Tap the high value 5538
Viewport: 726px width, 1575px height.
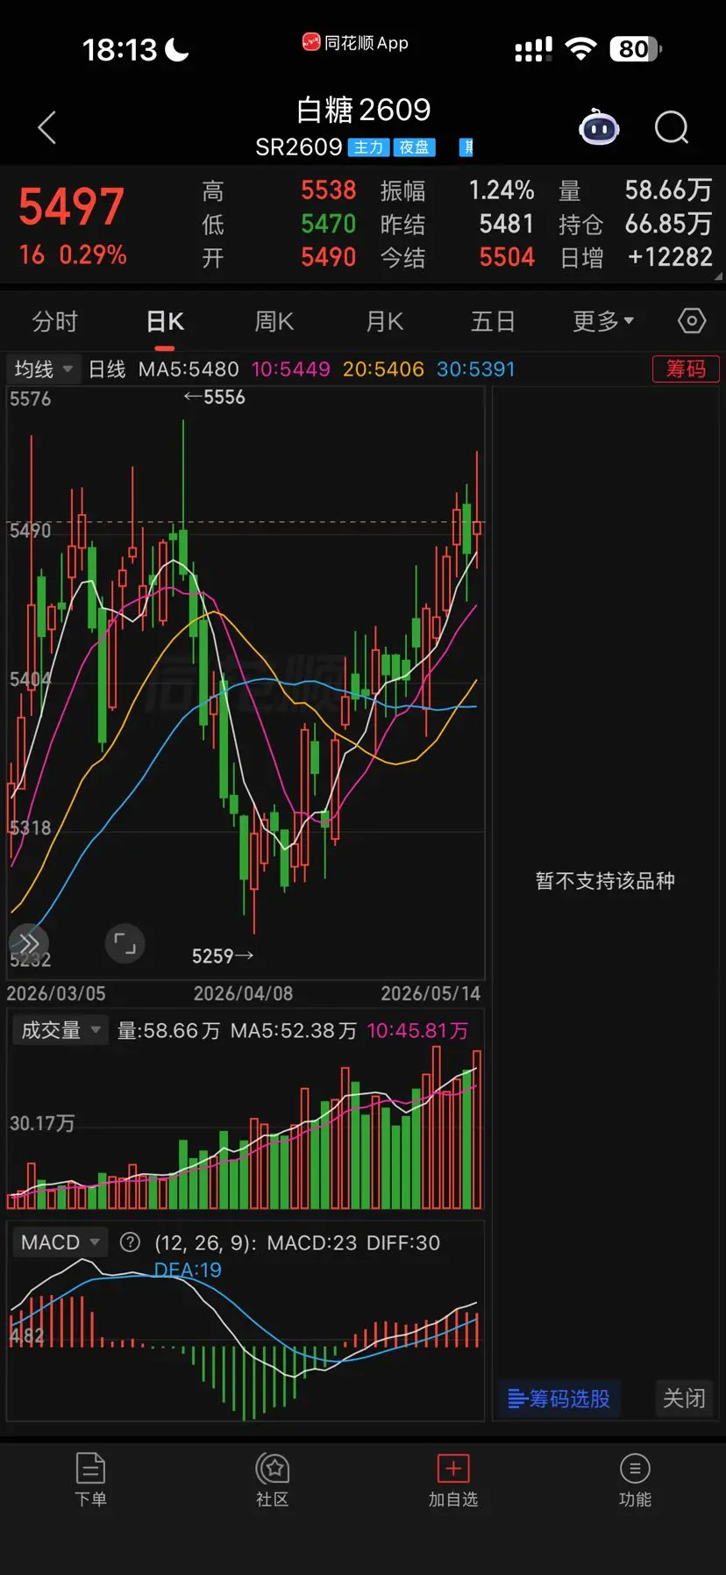[329, 190]
